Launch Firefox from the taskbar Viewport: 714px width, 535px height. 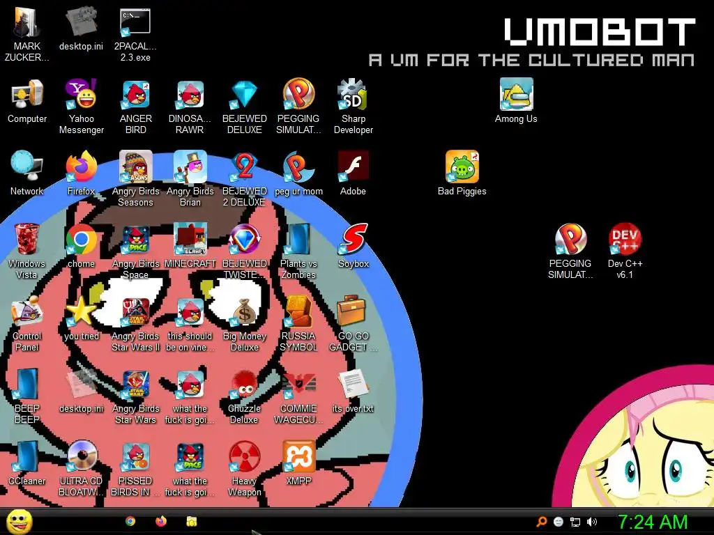[161, 521]
